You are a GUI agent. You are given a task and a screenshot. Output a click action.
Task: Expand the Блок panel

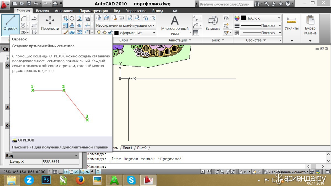218,40
